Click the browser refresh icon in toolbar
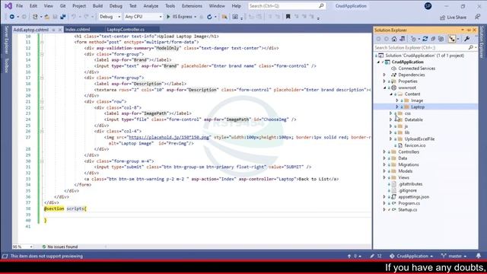 coord(209,17)
